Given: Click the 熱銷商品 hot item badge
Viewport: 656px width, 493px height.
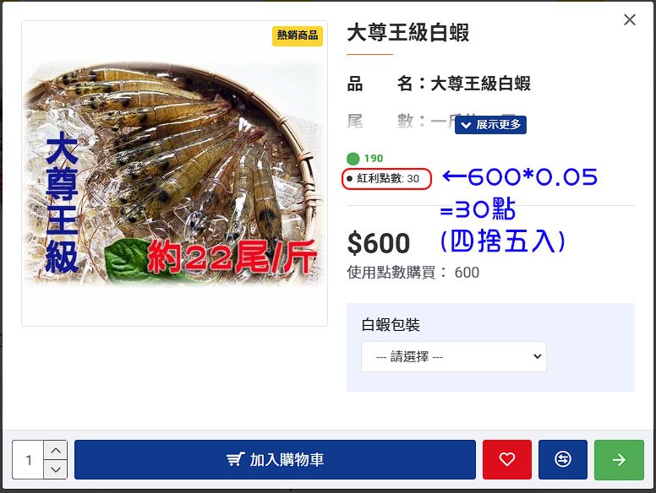Looking at the screenshot, I should 297,35.
